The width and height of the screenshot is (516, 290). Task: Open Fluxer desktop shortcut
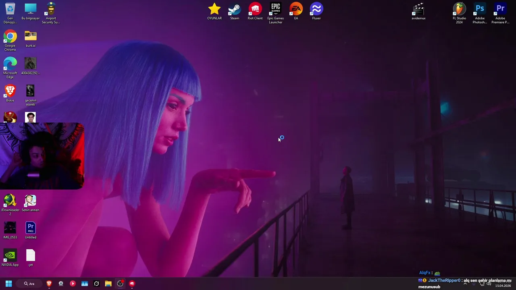point(316,11)
